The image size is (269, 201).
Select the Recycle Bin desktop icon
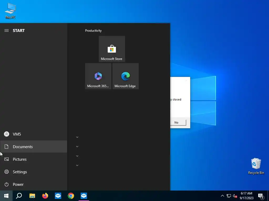[x=256, y=166]
